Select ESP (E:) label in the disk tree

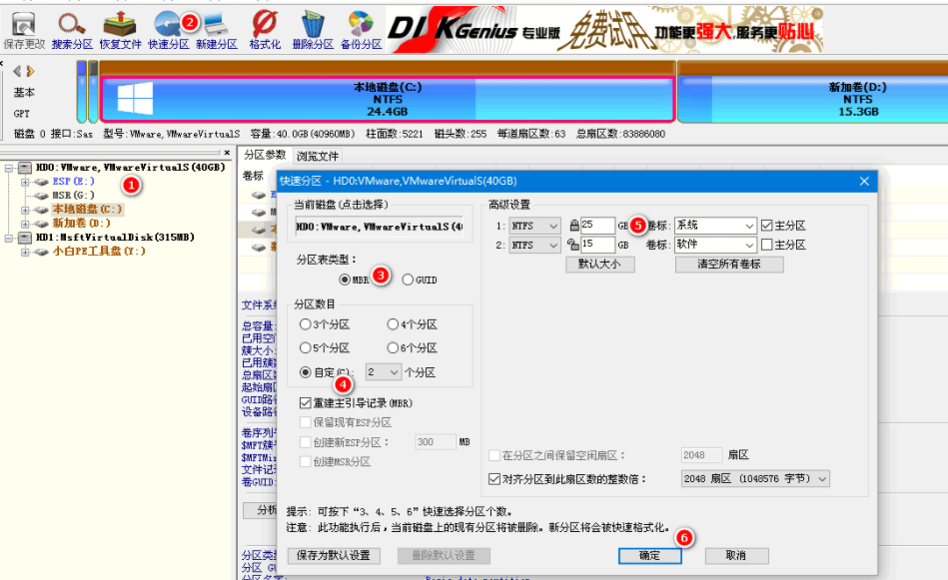coord(73,182)
